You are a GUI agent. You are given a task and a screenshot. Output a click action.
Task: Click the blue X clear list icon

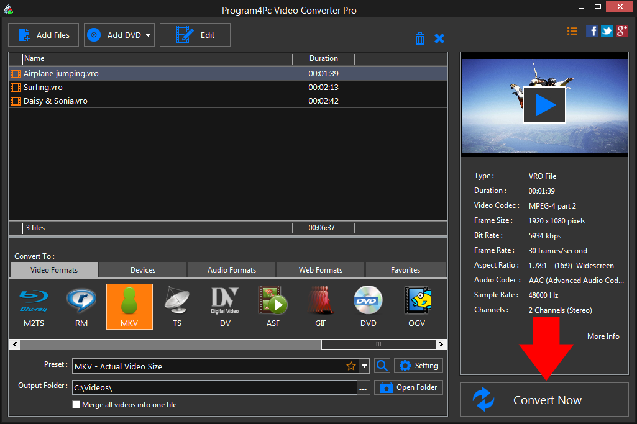tap(439, 38)
